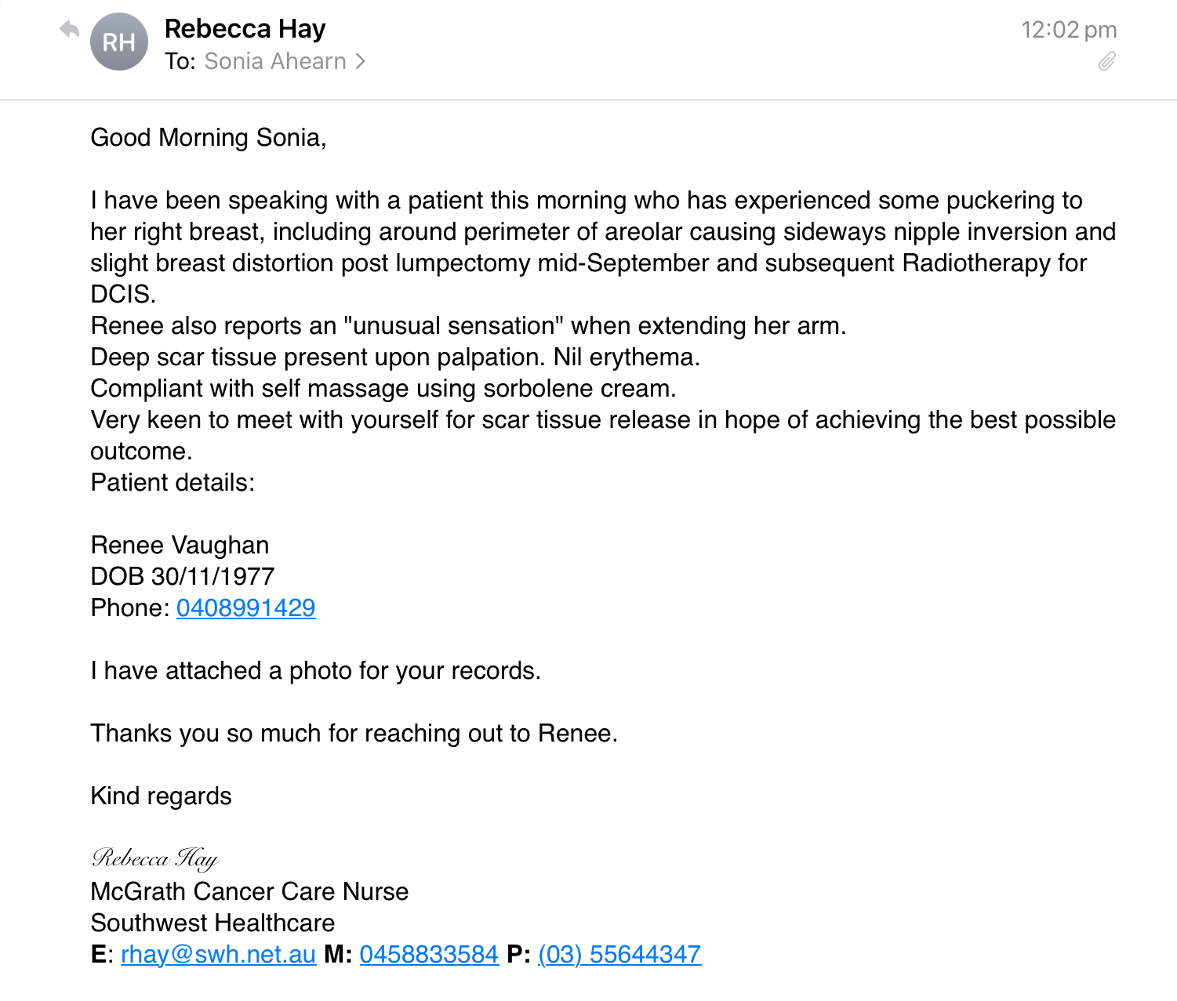Call patient phone 0408991429

pyautogui.click(x=245, y=607)
